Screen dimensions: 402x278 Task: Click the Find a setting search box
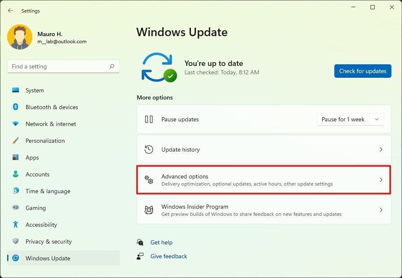pos(63,66)
